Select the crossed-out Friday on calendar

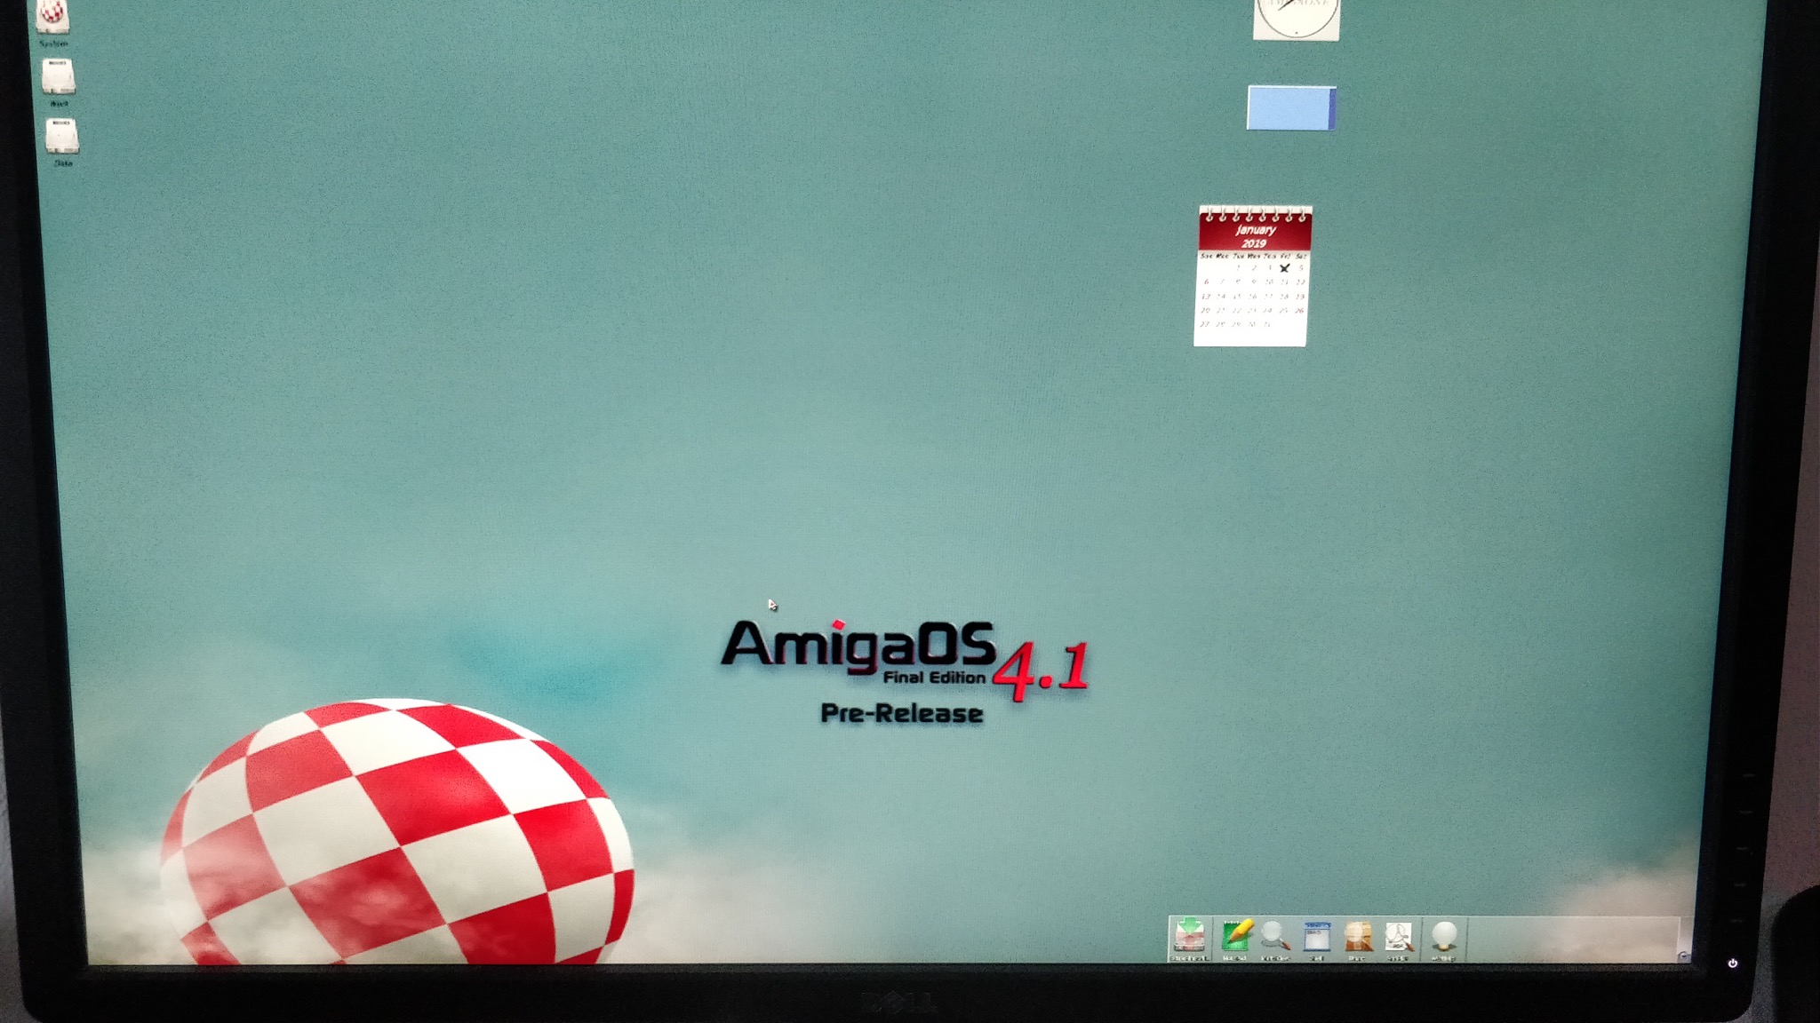pyautogui.click(x=1285, y=267)
